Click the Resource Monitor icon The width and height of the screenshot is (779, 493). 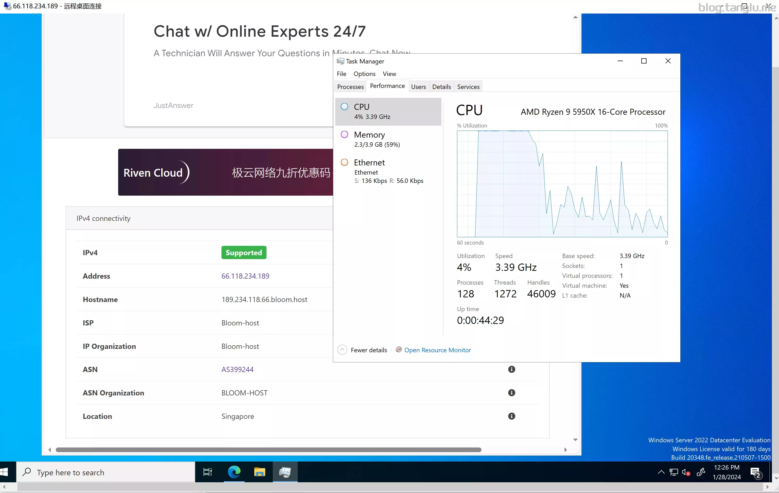click(x=398, y=349)
